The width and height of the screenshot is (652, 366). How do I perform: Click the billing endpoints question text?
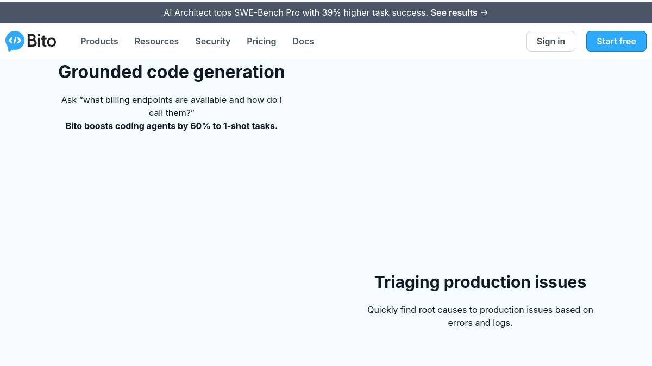[x=171, y=100]
